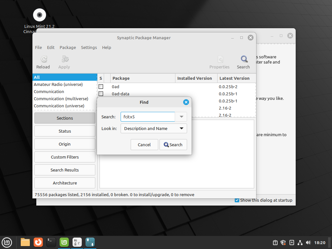Open the Package menu

point(68,47)
